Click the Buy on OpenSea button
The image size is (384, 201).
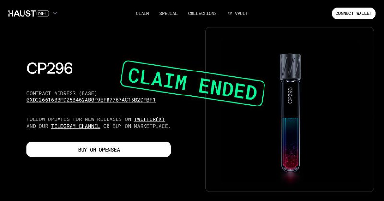(x=99, y=150)
